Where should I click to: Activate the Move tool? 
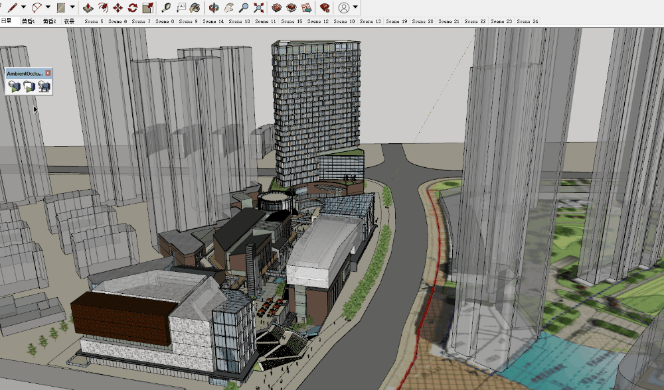[118, 8]
